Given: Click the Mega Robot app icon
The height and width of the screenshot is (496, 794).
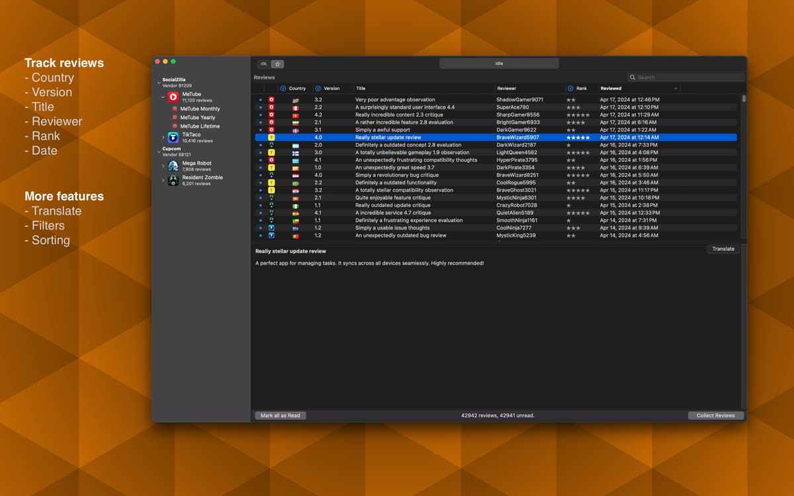Looking at the screenshot, I should click(x=173, y=166).
